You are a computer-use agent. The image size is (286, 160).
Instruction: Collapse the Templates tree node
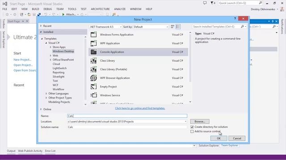point(42,39)
